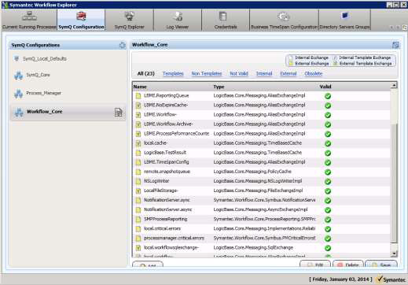Screen dimensions: 408x285
Task: Select the SymQ_Core configuration
Action: pyautogui.click(x=38, y=75)
